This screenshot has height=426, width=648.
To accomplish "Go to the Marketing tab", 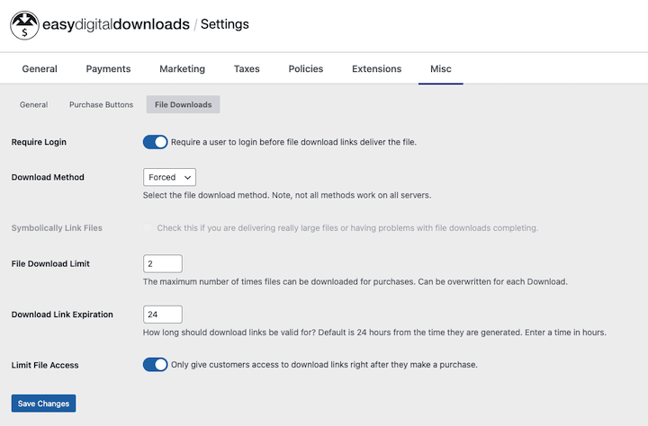I will click(182, 69).
